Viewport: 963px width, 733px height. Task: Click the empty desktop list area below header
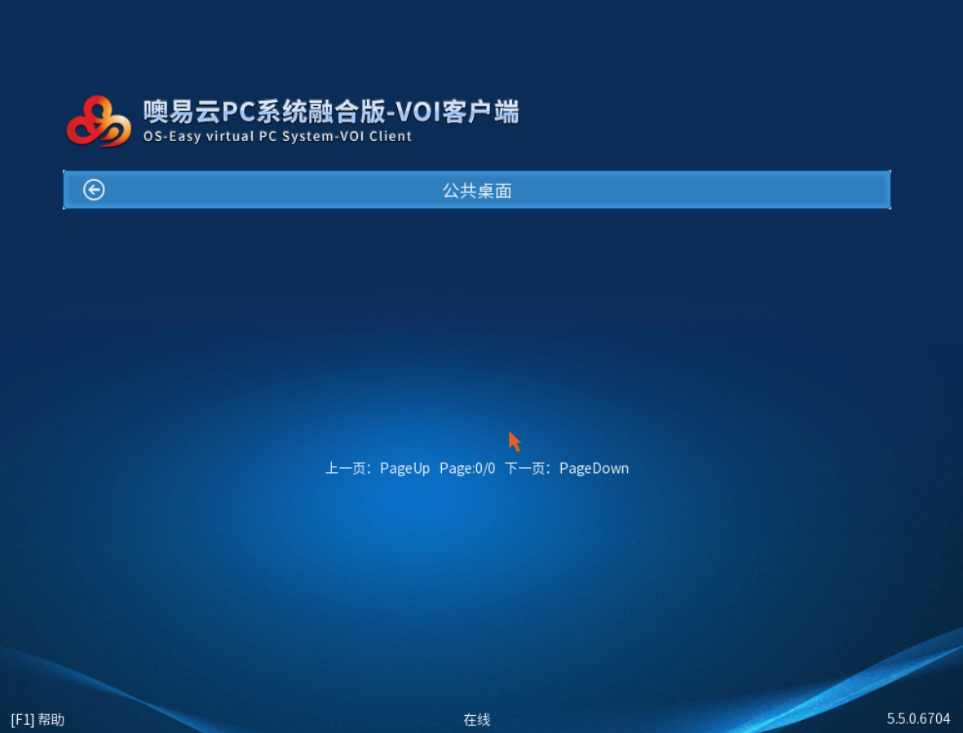pyautogui.click(x=477, y=326)
